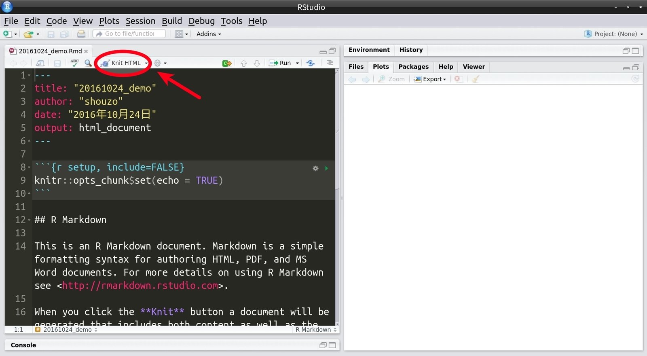This screenshot has height=356, width=647.
Task: Minimize the Plots pane
Action: [626, 68]
